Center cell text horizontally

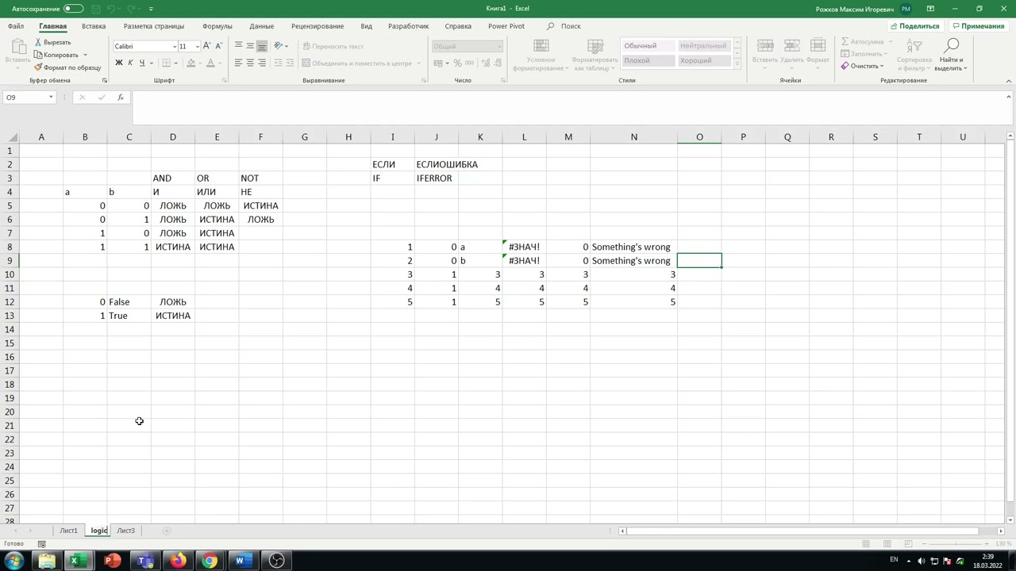click(x=250, y=63)
